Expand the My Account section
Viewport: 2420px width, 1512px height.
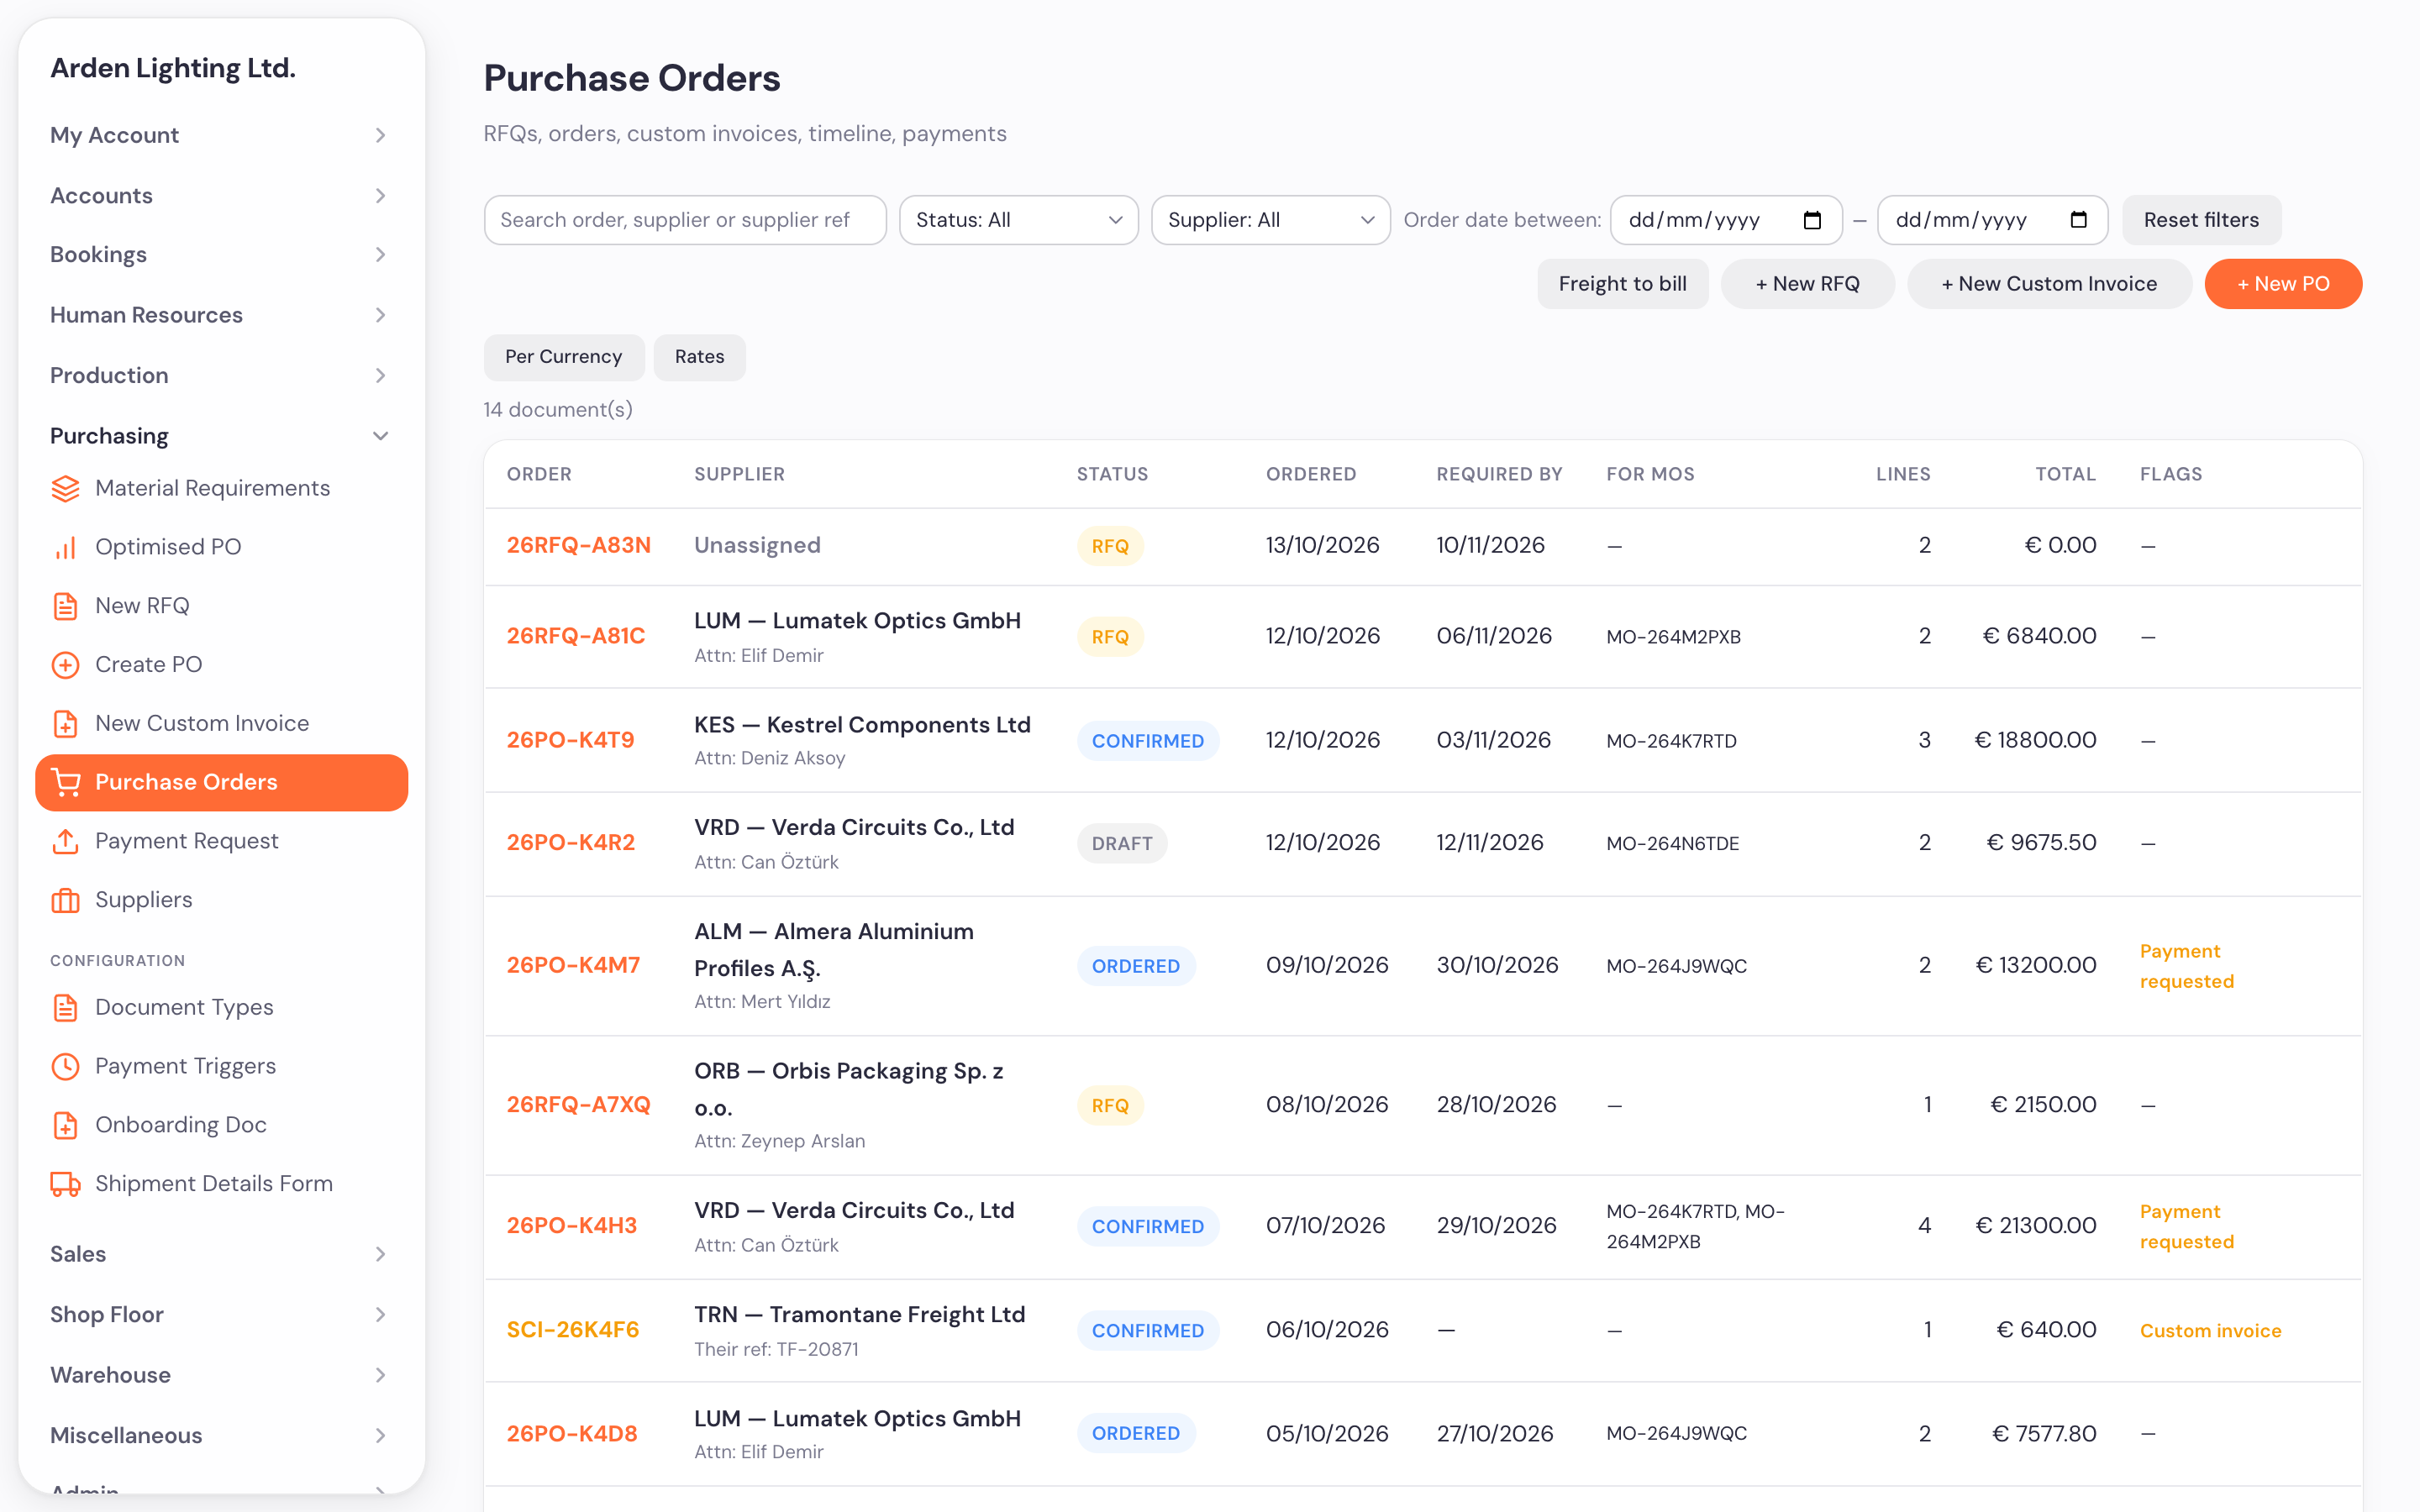(x=219, y=135)
